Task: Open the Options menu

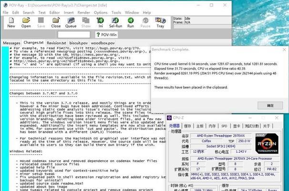Action: click(101, 12)
